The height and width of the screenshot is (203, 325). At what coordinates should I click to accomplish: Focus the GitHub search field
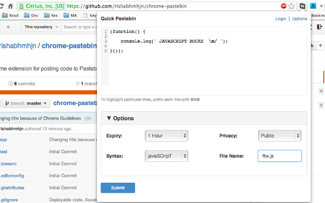click(79, 27)
